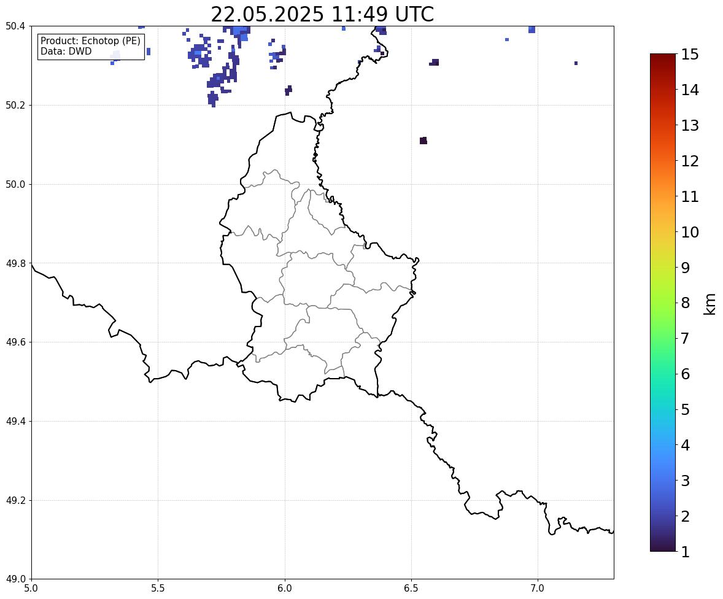723x599 pixels.
Task: Click the colorbar tick label 4
Action: click(x=686, y=445)
